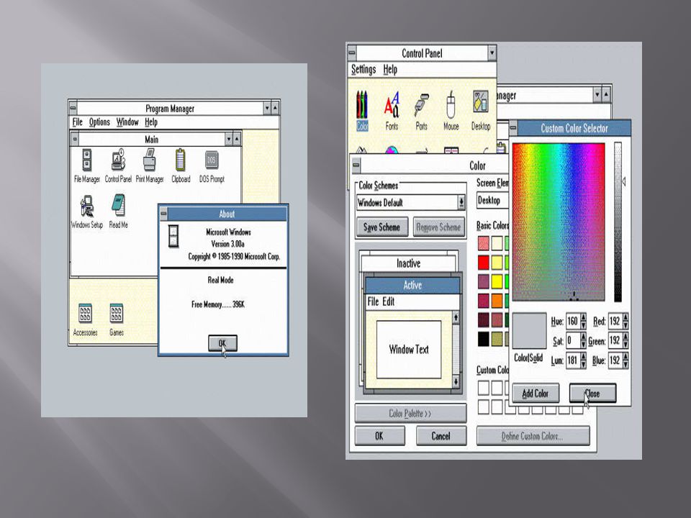Click the sample Active title bar
This screenshot has width=691, height=518.
(x=412, y=285)
